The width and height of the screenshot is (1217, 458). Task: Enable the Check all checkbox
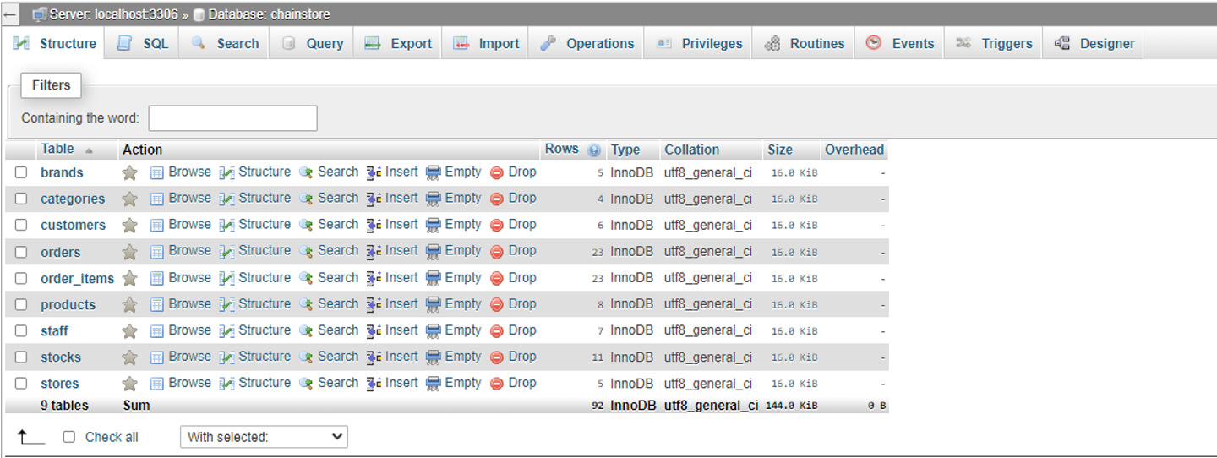point(69,437)
